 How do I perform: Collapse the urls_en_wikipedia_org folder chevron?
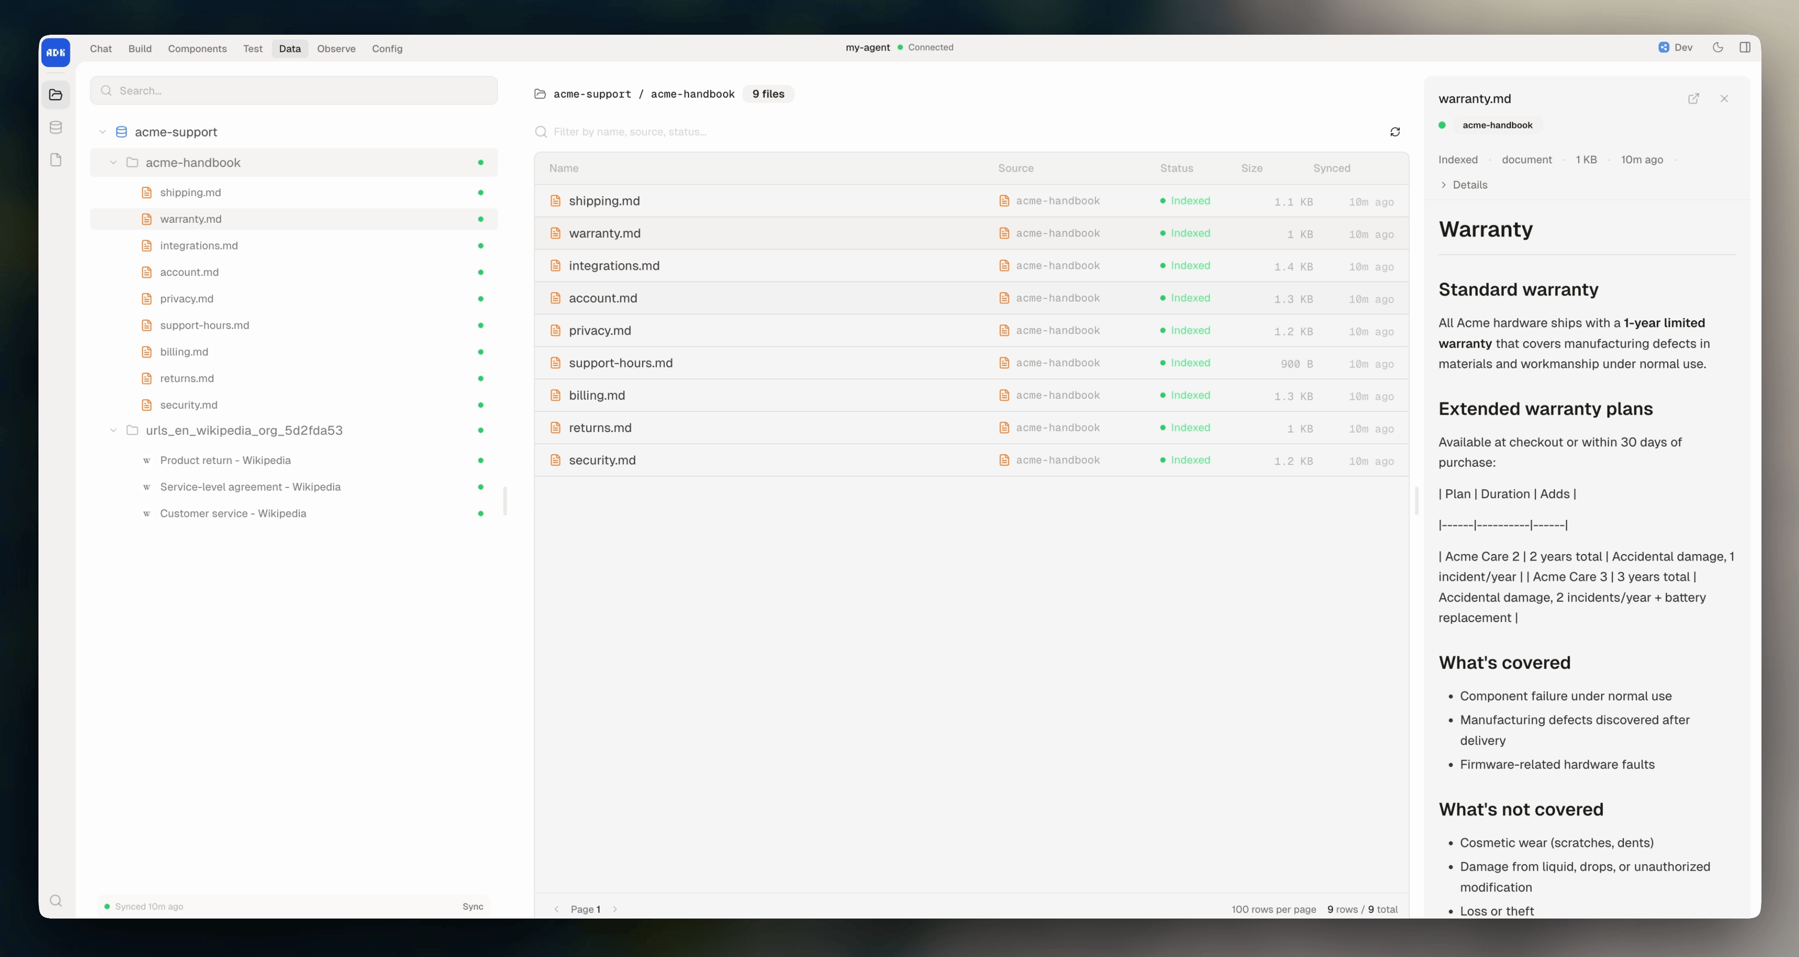click(113, 431)
